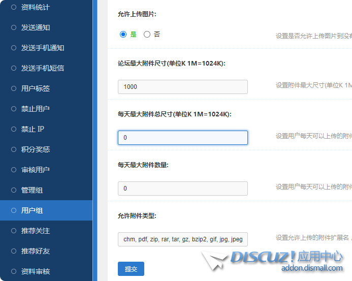Image resolution: width=352 pixels, height=281 pixels.
Task: Click the bullet icon next to 积分奖惩
Action: tap(14, 149)
